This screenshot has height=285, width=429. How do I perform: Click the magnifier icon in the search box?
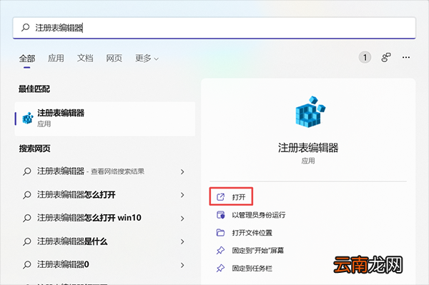(26, 27)
